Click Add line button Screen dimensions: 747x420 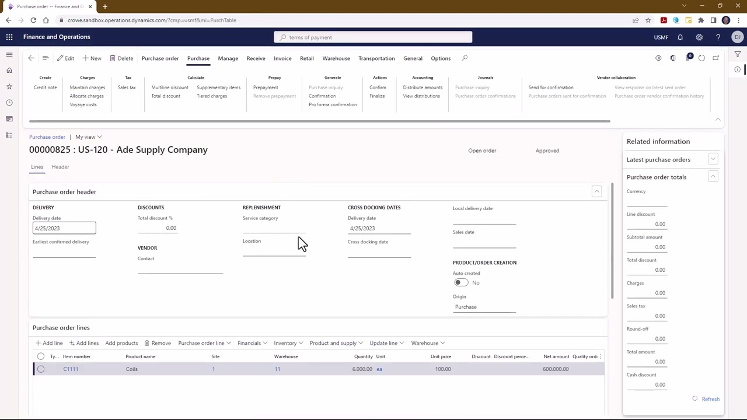[49, 343]
